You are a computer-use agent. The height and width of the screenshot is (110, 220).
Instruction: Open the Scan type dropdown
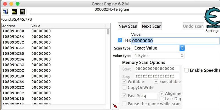[158, 48]
